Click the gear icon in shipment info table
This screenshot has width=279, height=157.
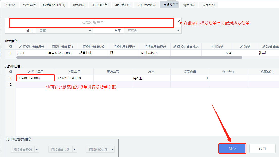[x=11, y=72]
